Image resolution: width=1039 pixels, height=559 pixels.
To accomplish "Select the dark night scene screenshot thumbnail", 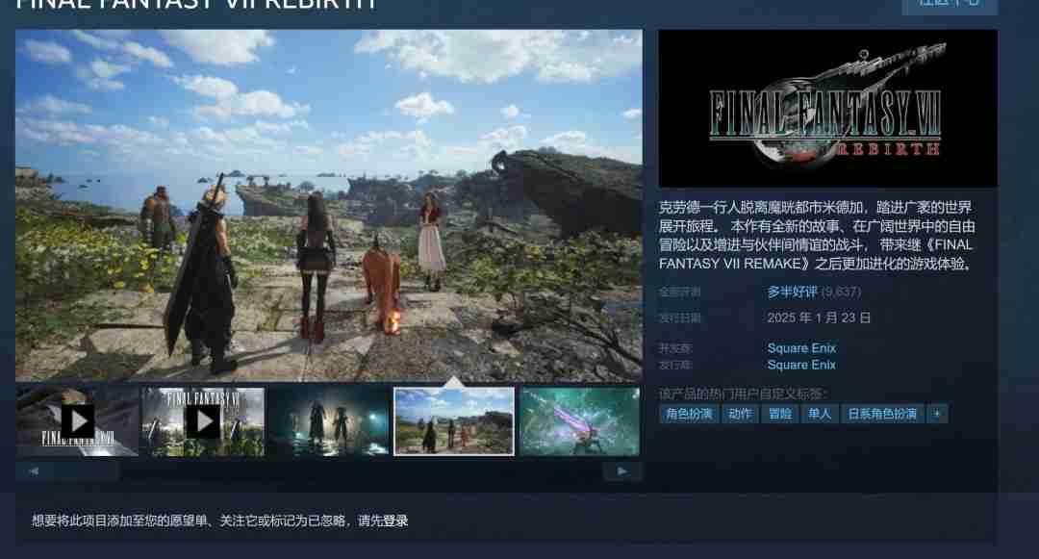I will (x=328, y=421).
